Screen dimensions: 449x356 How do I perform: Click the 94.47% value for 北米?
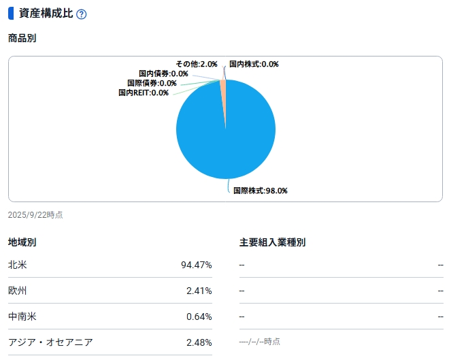tap(196, 265)
